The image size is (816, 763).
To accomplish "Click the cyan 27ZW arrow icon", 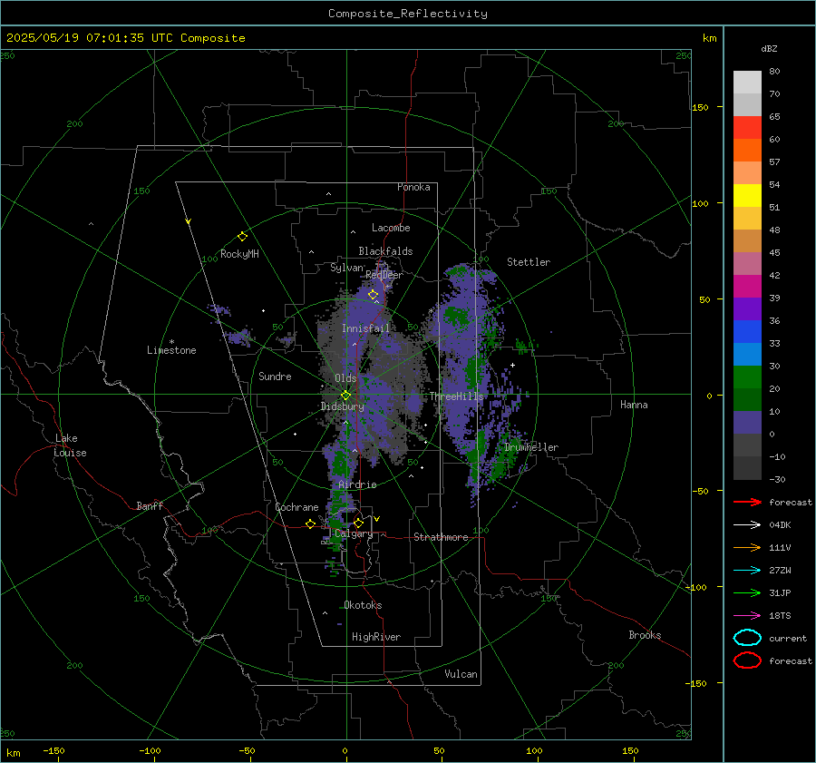I will 747,570.
